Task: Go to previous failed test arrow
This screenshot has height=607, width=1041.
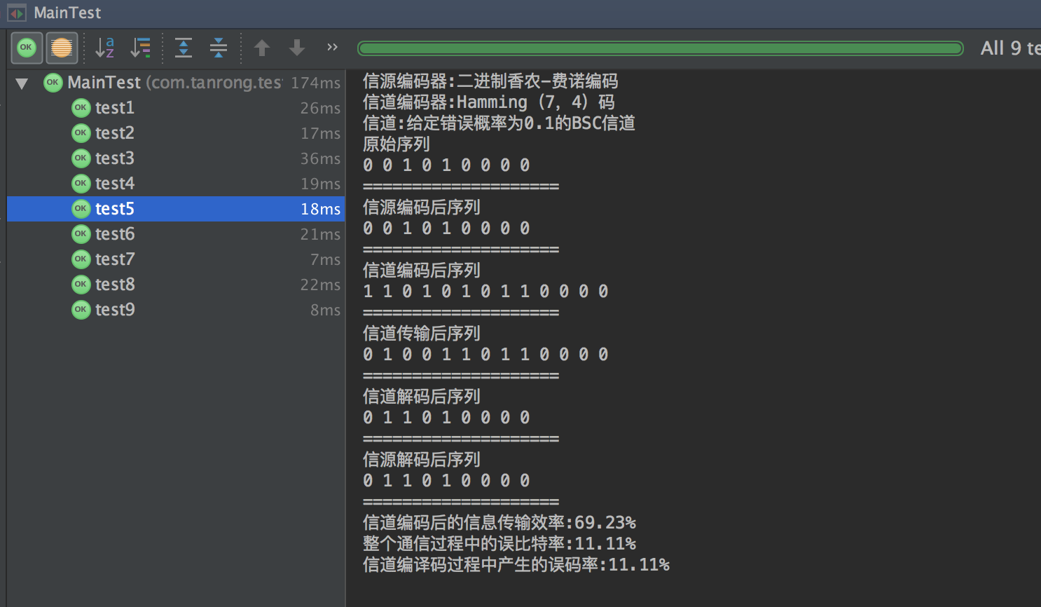Action: point(262,48)
